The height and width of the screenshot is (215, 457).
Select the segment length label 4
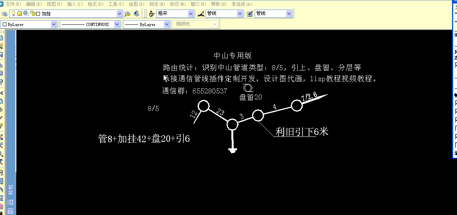click(x=275, y=106)
